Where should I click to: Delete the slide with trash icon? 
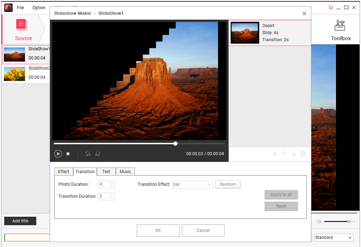click(303, 154)
